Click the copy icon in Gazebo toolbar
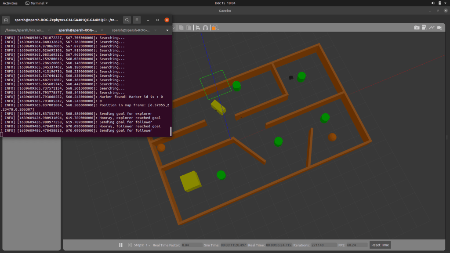 click(181, 28)
